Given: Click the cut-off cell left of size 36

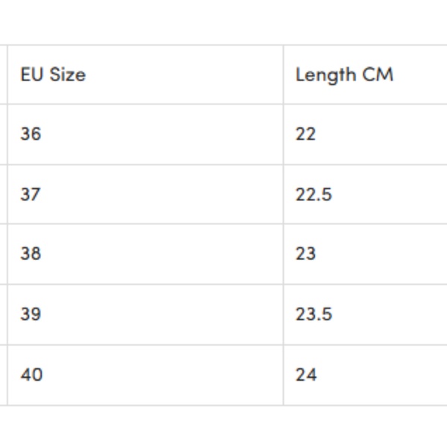Looking at the screenshot, I should 3,134.
